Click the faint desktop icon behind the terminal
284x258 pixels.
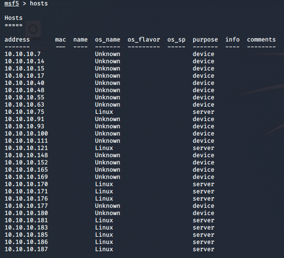click(33, 29)
